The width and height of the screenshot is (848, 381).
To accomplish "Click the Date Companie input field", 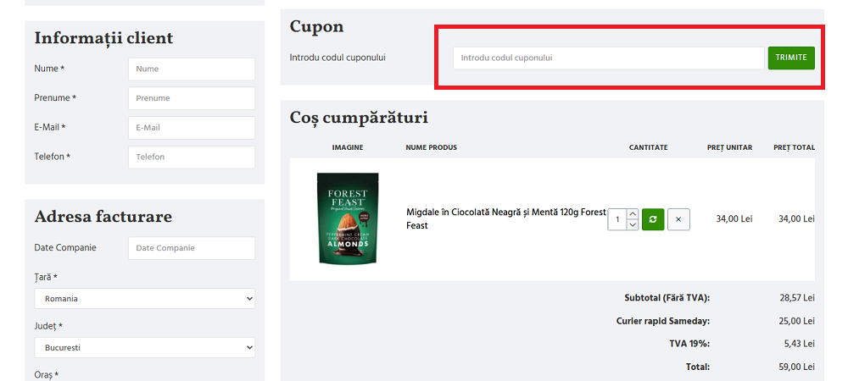I will (191, 248).
